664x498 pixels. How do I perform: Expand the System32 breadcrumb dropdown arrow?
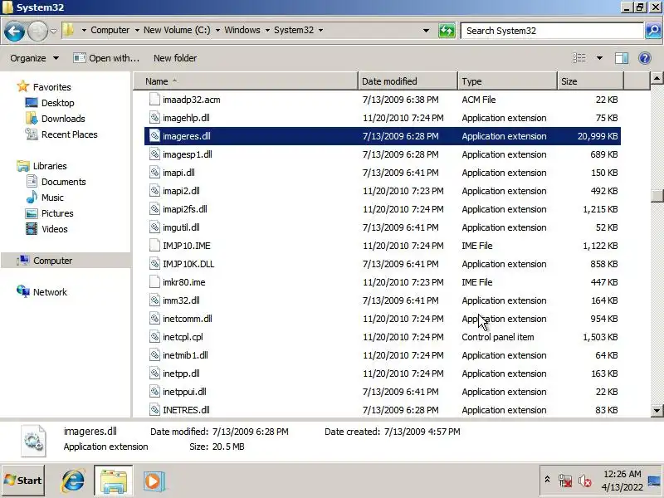tap(320, 30)
